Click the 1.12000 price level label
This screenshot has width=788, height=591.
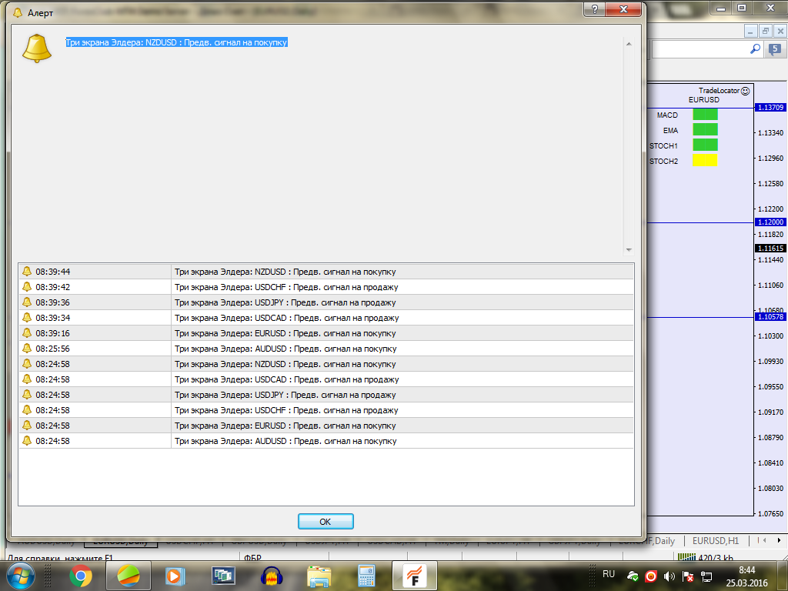(x=770, y=222)
